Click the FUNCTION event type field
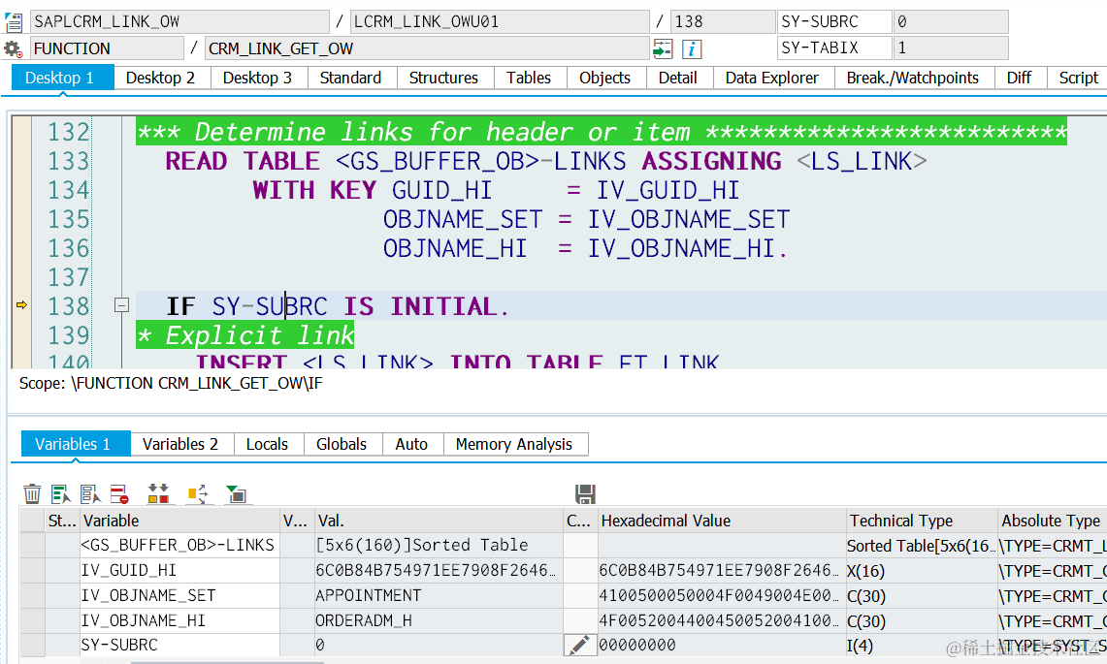Screen dimensions: 1107x664 point(107,48)
